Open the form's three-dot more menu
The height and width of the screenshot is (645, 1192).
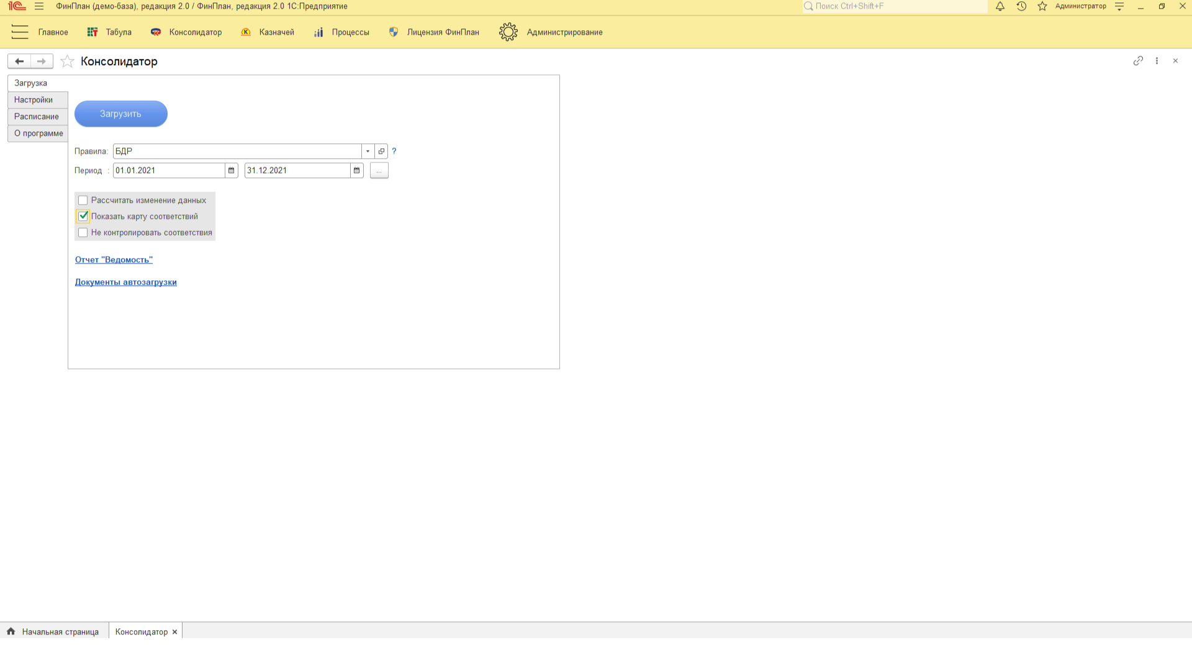tap(1157, 61)
